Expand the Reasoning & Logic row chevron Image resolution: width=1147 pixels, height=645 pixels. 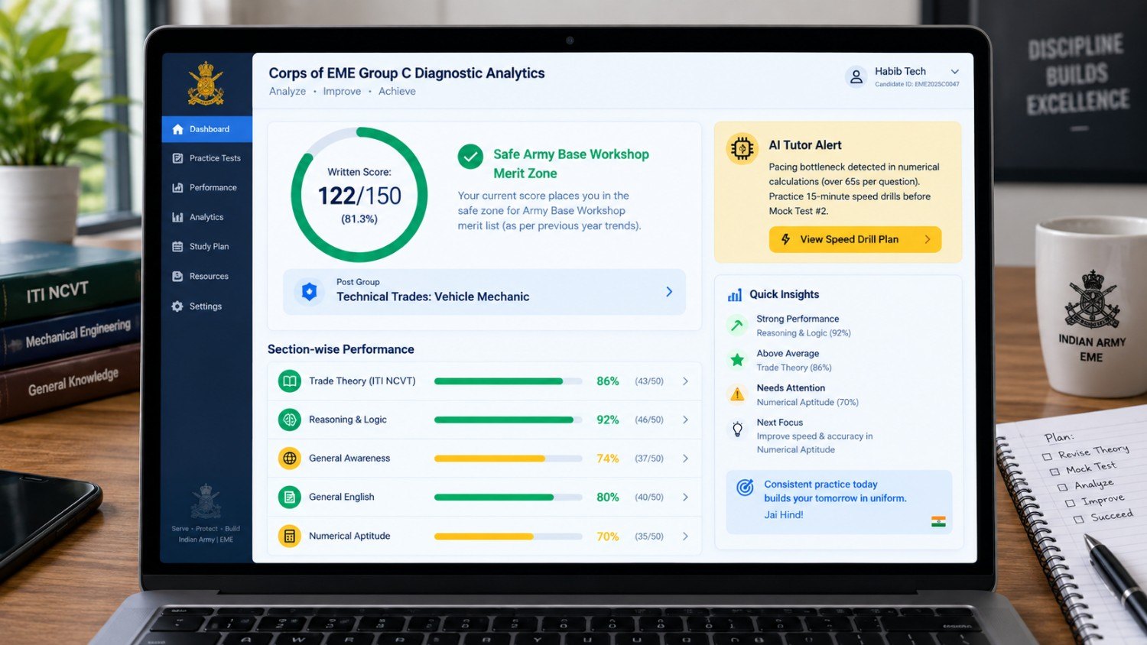pyautogui.click(x=685, y=420)
